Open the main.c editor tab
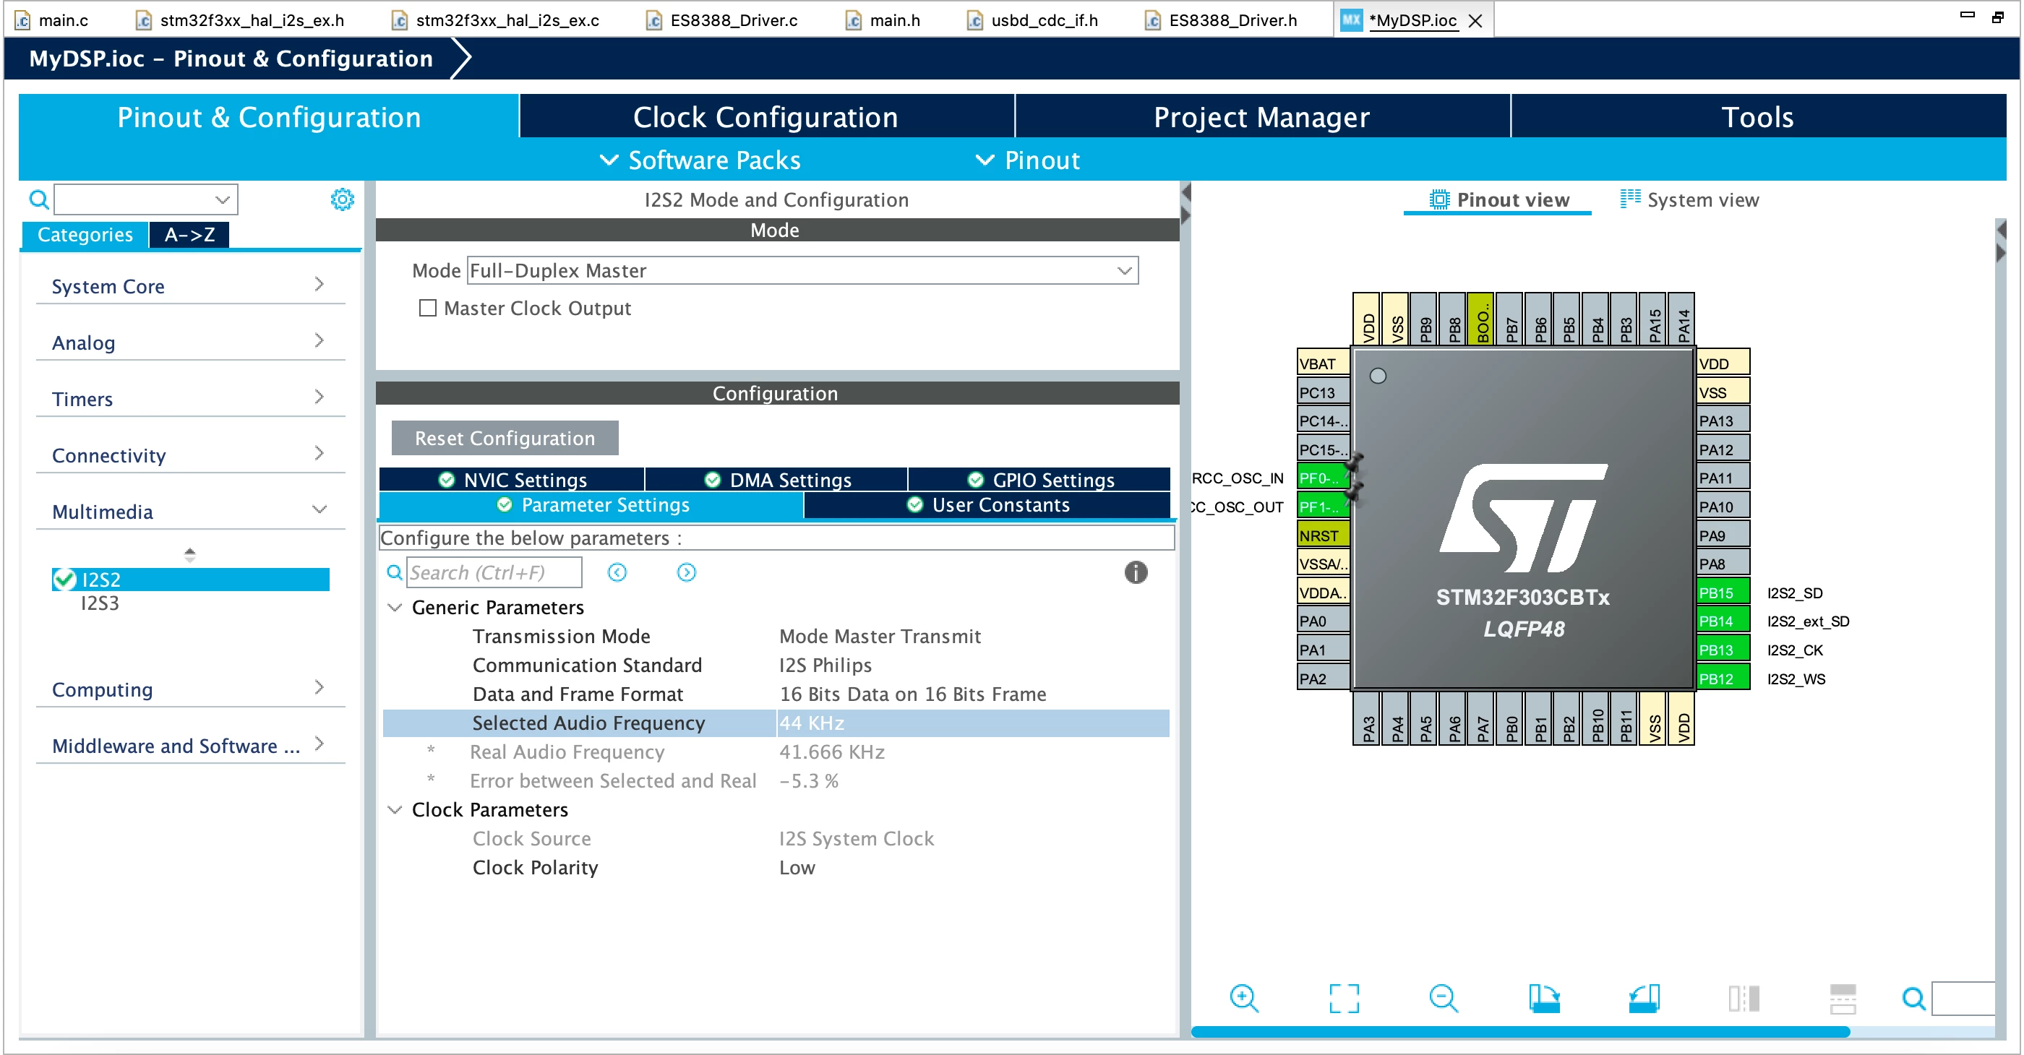This screenshot has height=1055, width=2024. click(52, 20)
